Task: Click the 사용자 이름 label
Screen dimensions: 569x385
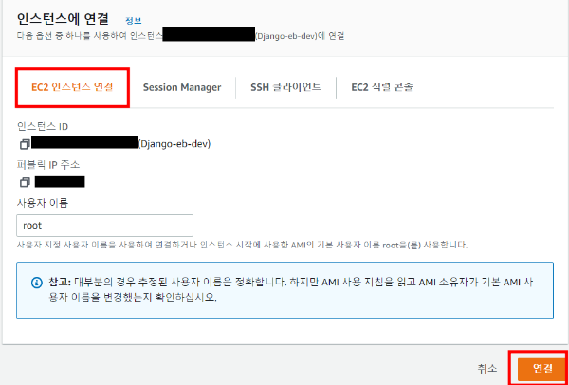Action: (43, 203)
